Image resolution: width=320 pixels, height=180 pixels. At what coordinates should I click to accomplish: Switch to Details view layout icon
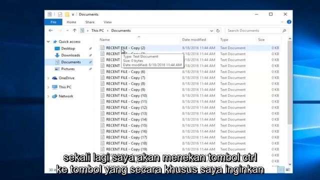tap(281, 169)
